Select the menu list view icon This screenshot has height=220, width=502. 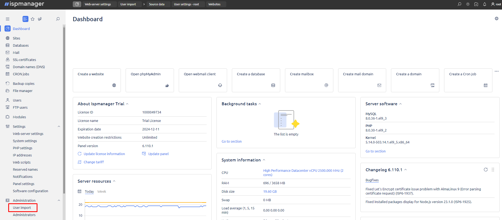point(25,19)
